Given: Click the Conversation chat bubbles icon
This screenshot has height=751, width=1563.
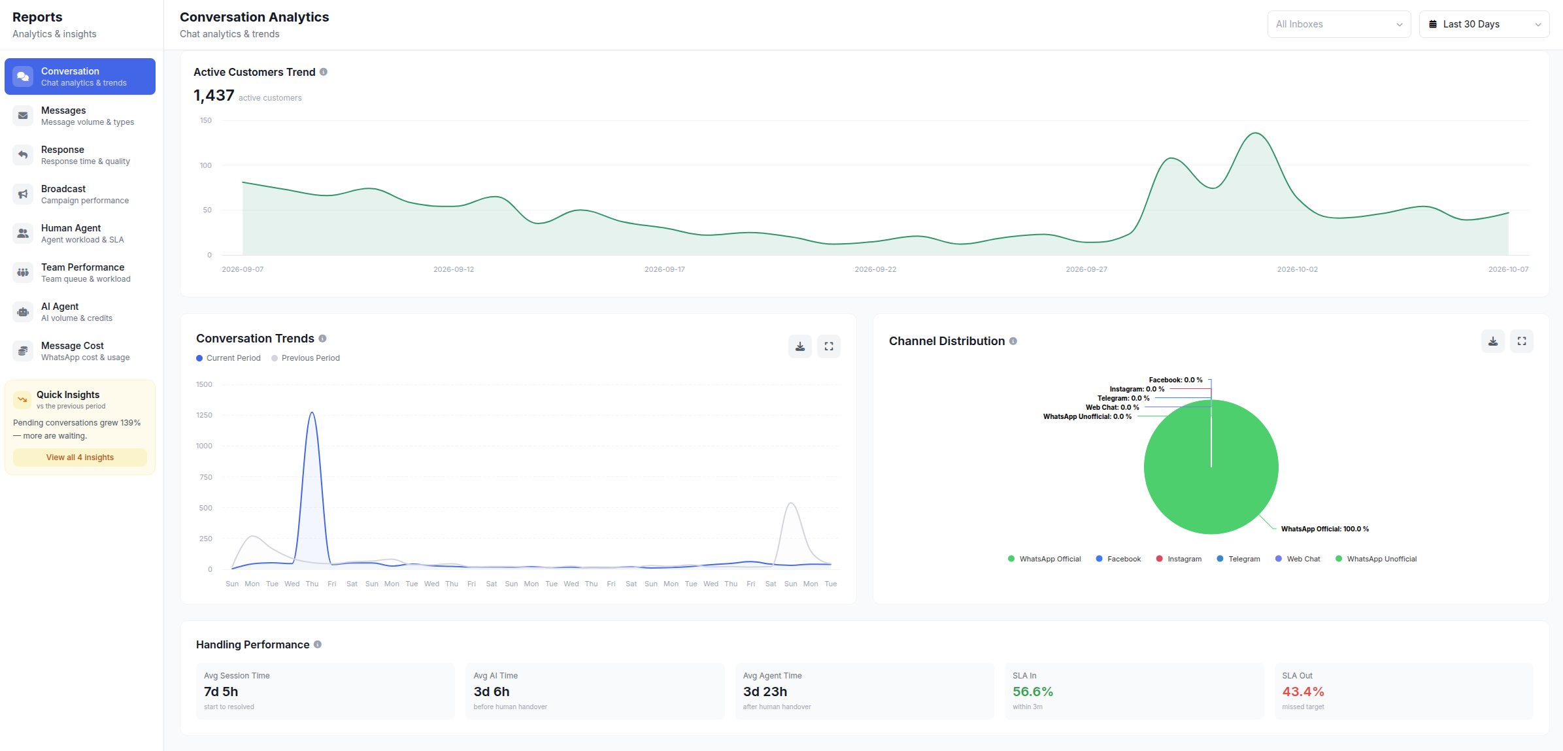Looking at the screenshot, I should coord(23,76).
